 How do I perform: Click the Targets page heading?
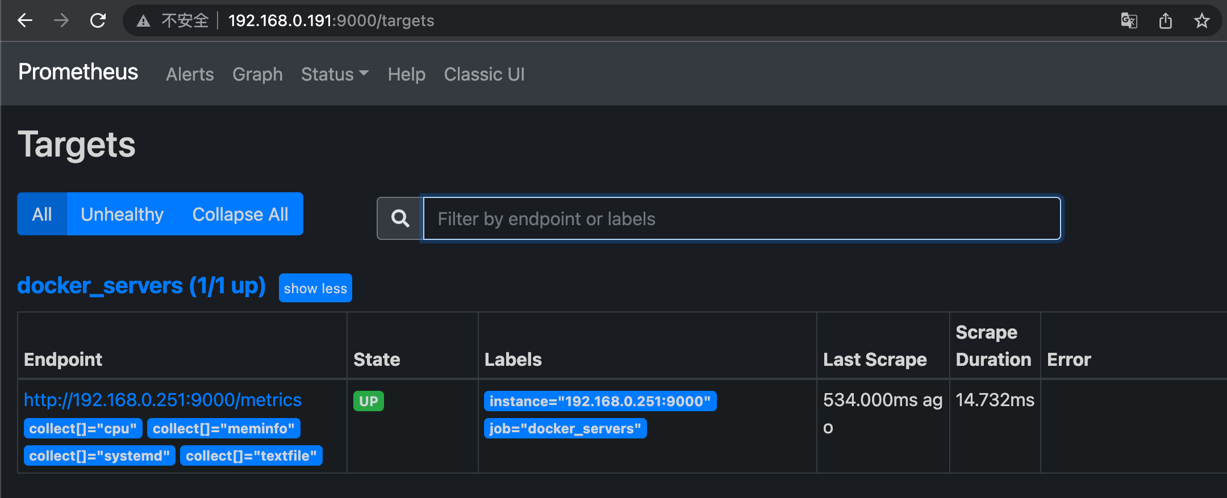point(77,145)
